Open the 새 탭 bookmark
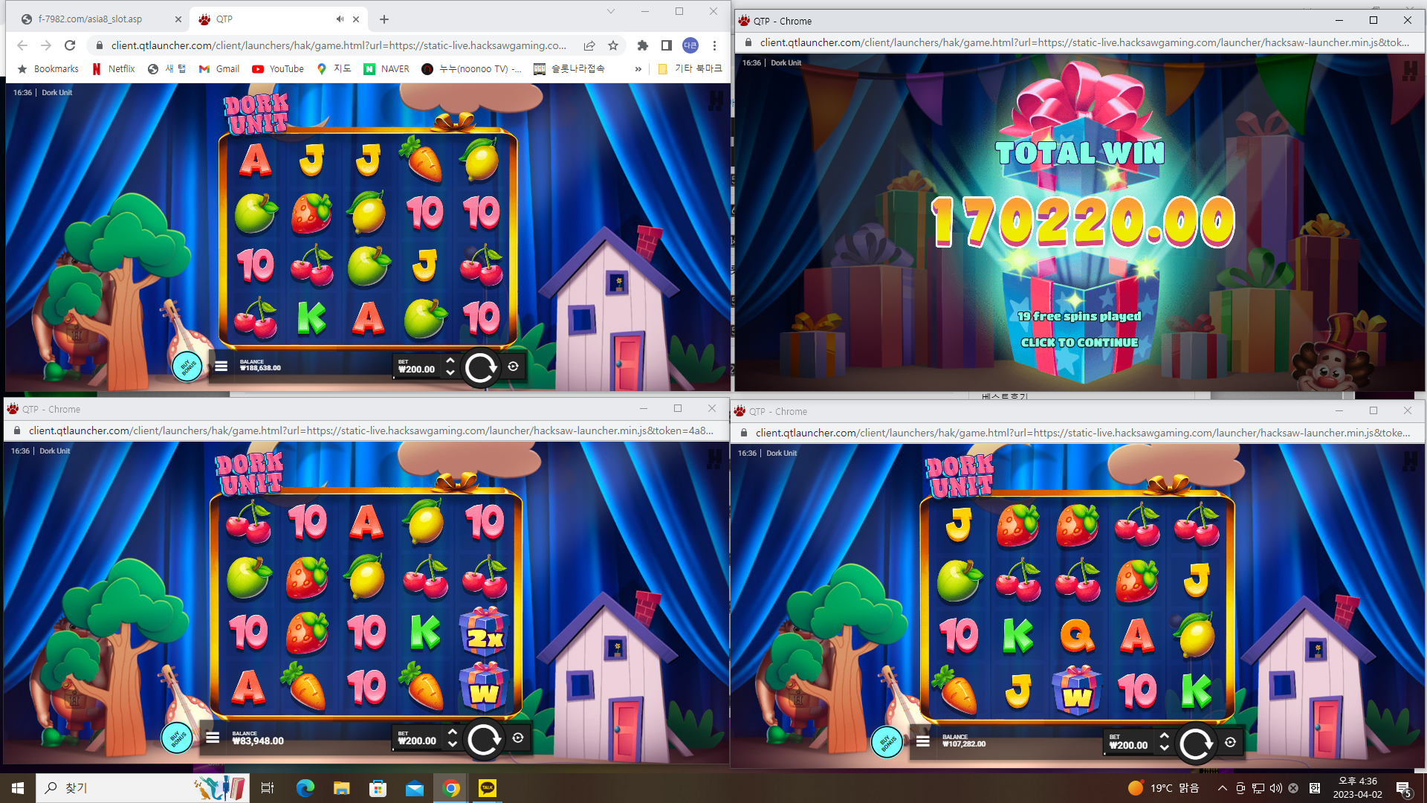 click(167, 69)
